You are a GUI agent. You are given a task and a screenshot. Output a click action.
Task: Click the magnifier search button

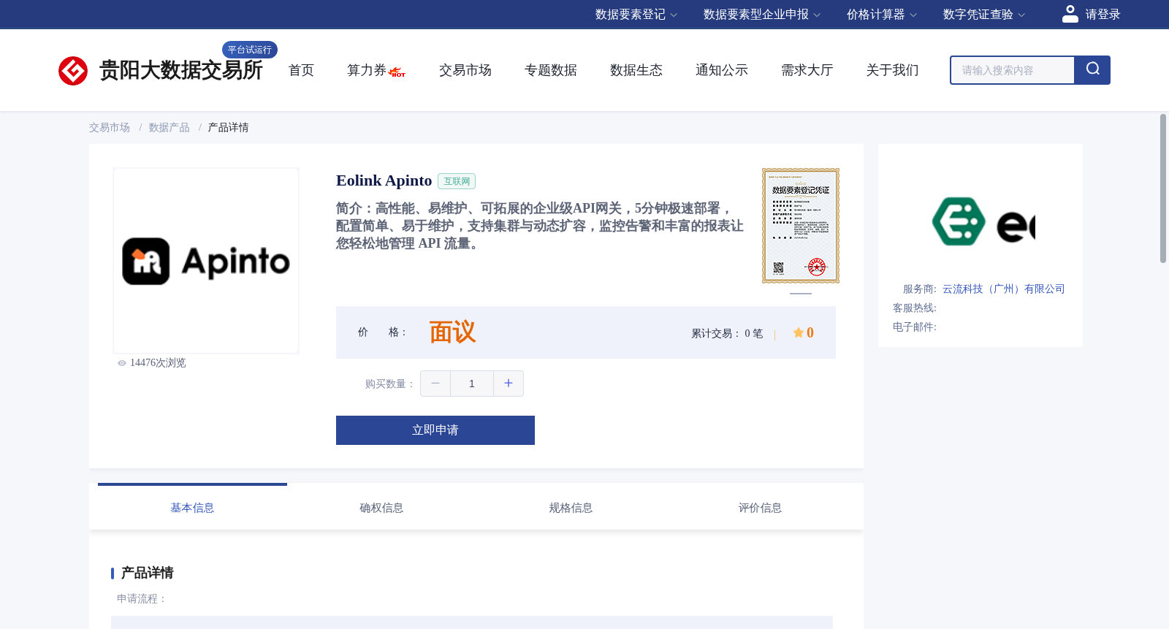click(1092, 70)
